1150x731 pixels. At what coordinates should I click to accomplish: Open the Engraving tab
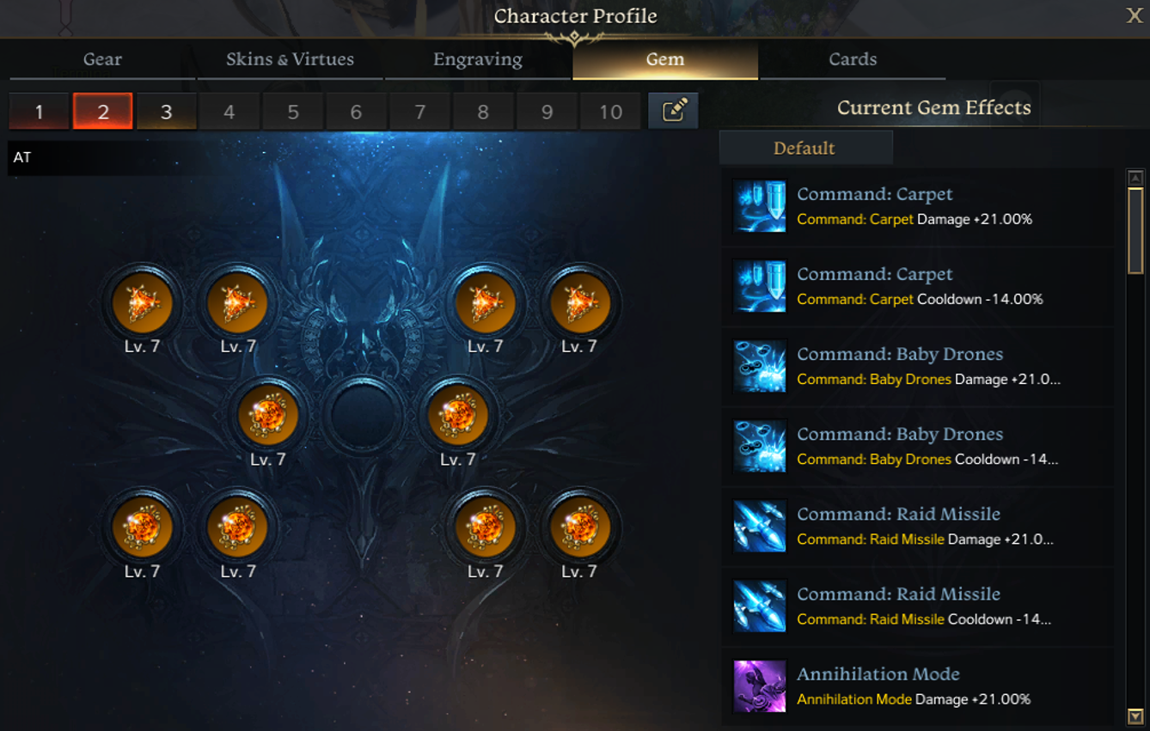point(478,59)
